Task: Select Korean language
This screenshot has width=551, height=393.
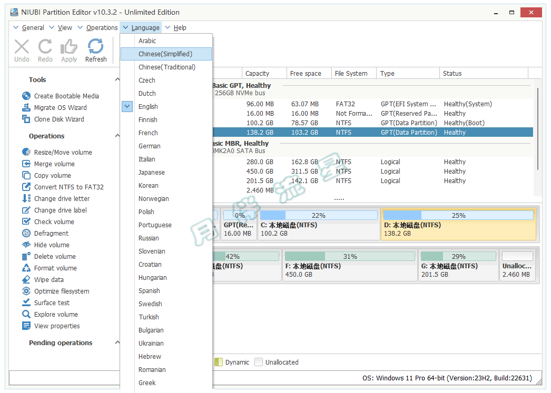Action: [166, 185]
